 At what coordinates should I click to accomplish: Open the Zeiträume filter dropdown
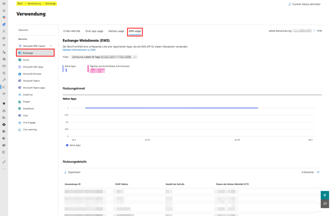pyautogui.click(x=104, y=57)
